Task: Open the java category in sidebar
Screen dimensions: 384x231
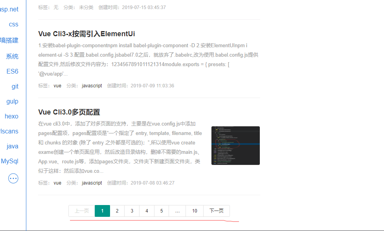Action: (13, 146)
